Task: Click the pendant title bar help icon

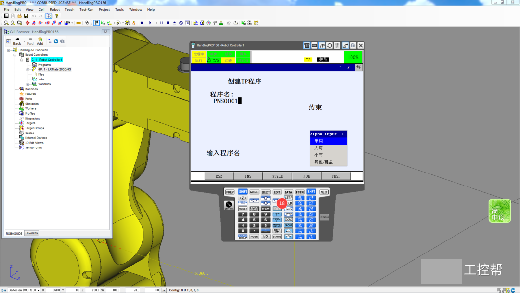Action: point(353,45)
